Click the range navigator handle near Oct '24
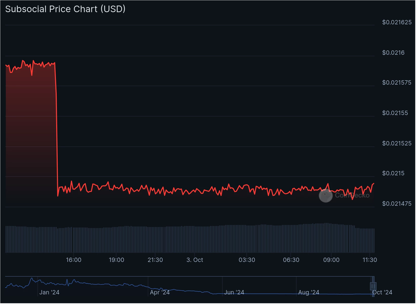Screen dimensions: 416x304 [373, 286]
